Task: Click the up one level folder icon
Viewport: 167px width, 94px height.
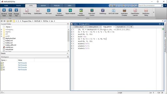Action: pyautogui.click(x=8, y=21)
